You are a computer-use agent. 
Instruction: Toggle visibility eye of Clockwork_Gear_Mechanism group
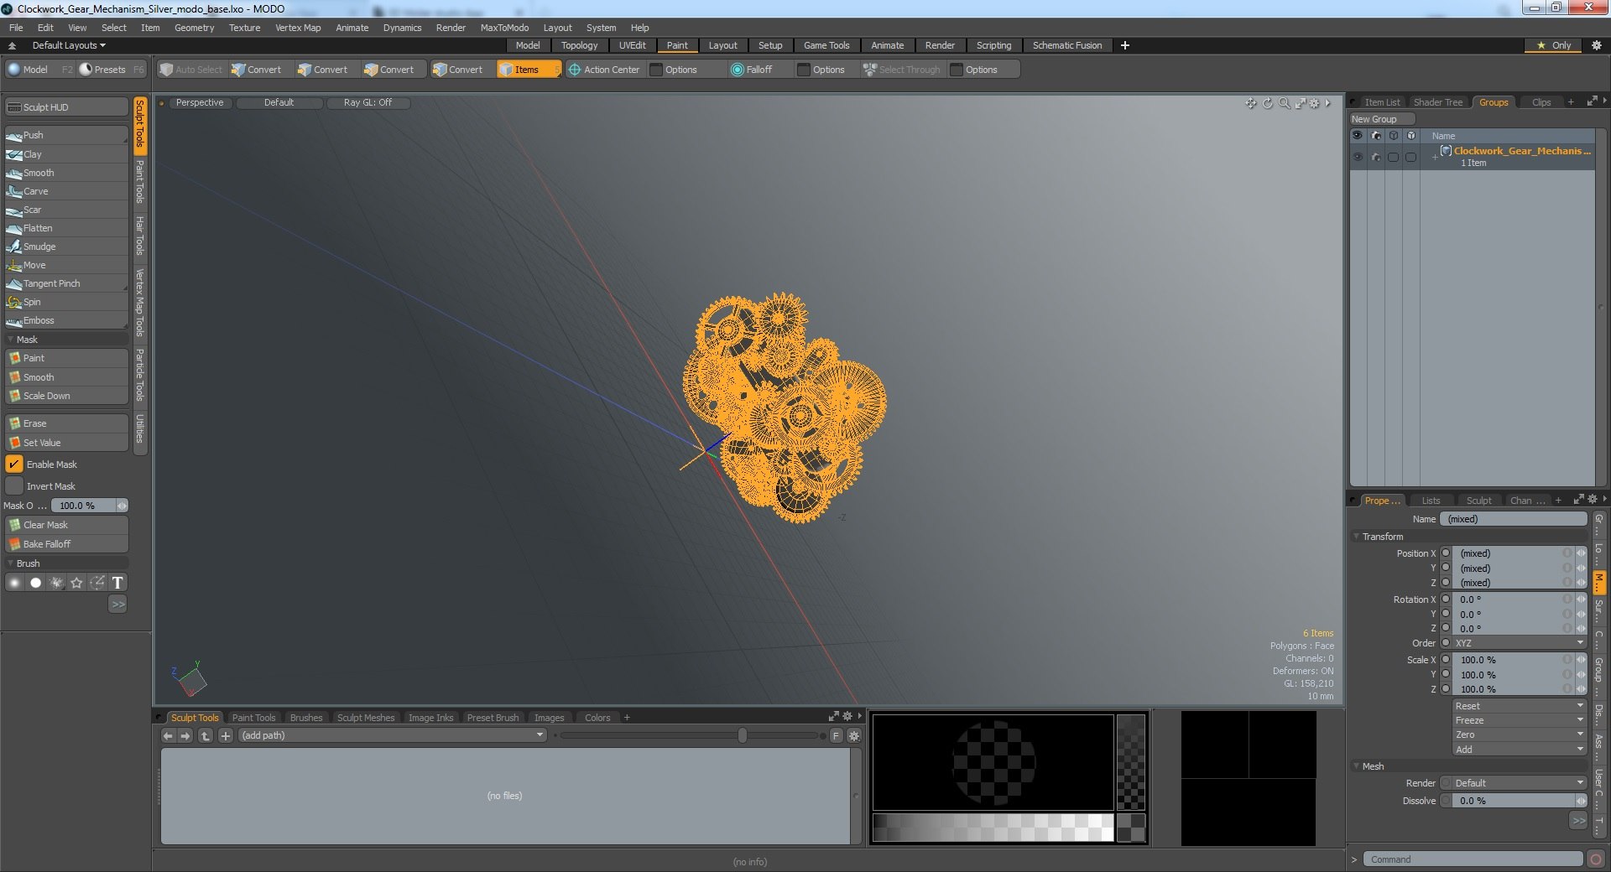point(1358,157)
